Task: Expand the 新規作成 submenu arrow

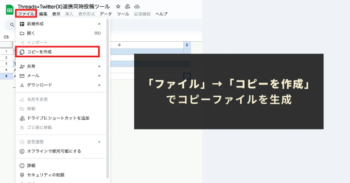Action: point(100,24)
